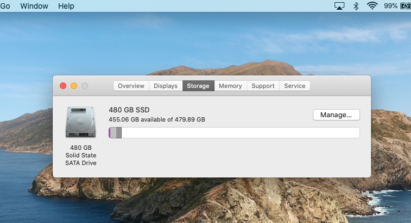Viewport: 411px width, 223px height.
Task: Open the Service tab
Action: 295,86
